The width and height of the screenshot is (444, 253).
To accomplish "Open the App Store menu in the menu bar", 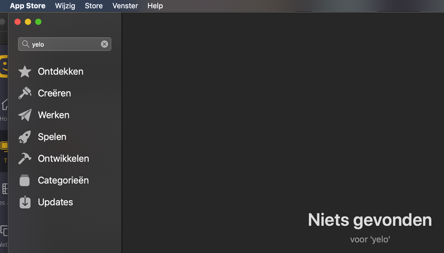I will [28, 6].
